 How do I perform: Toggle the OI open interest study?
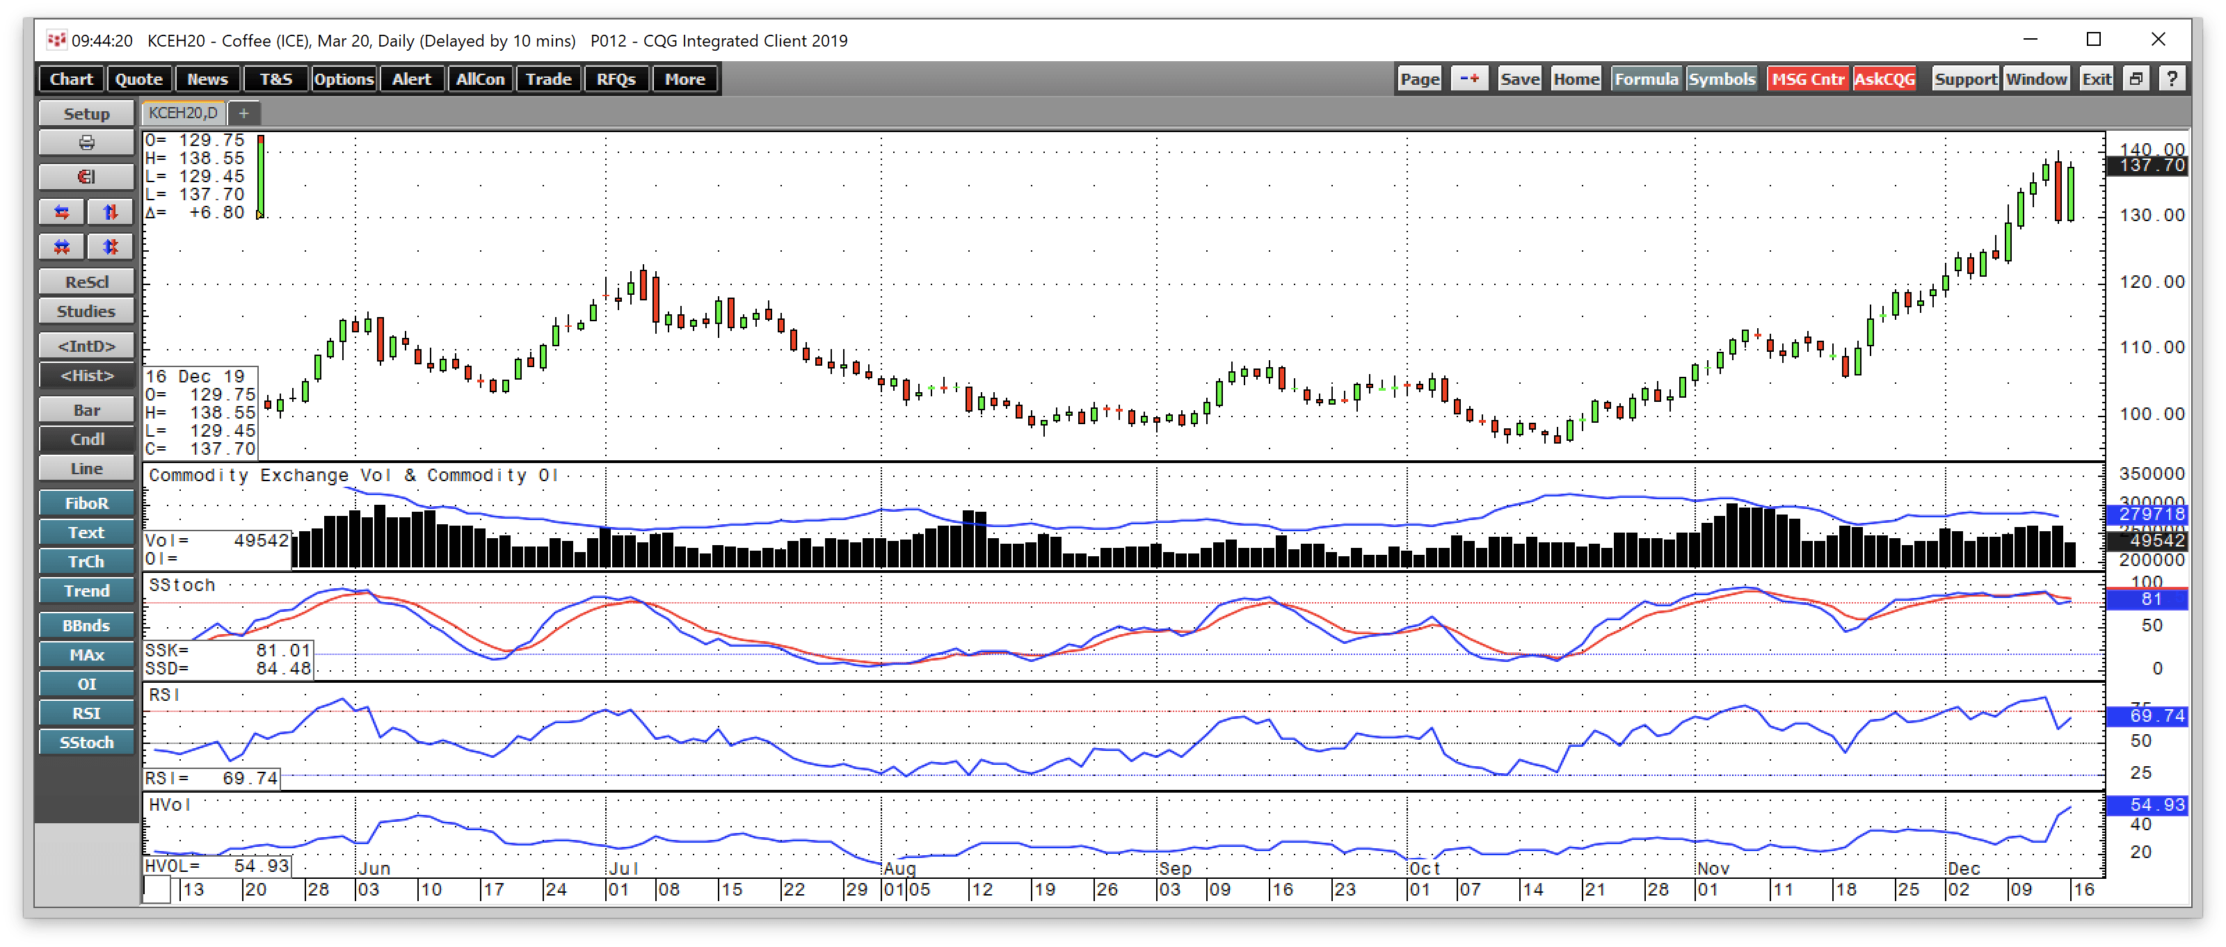pyautogui.click(x=86, y=684)
